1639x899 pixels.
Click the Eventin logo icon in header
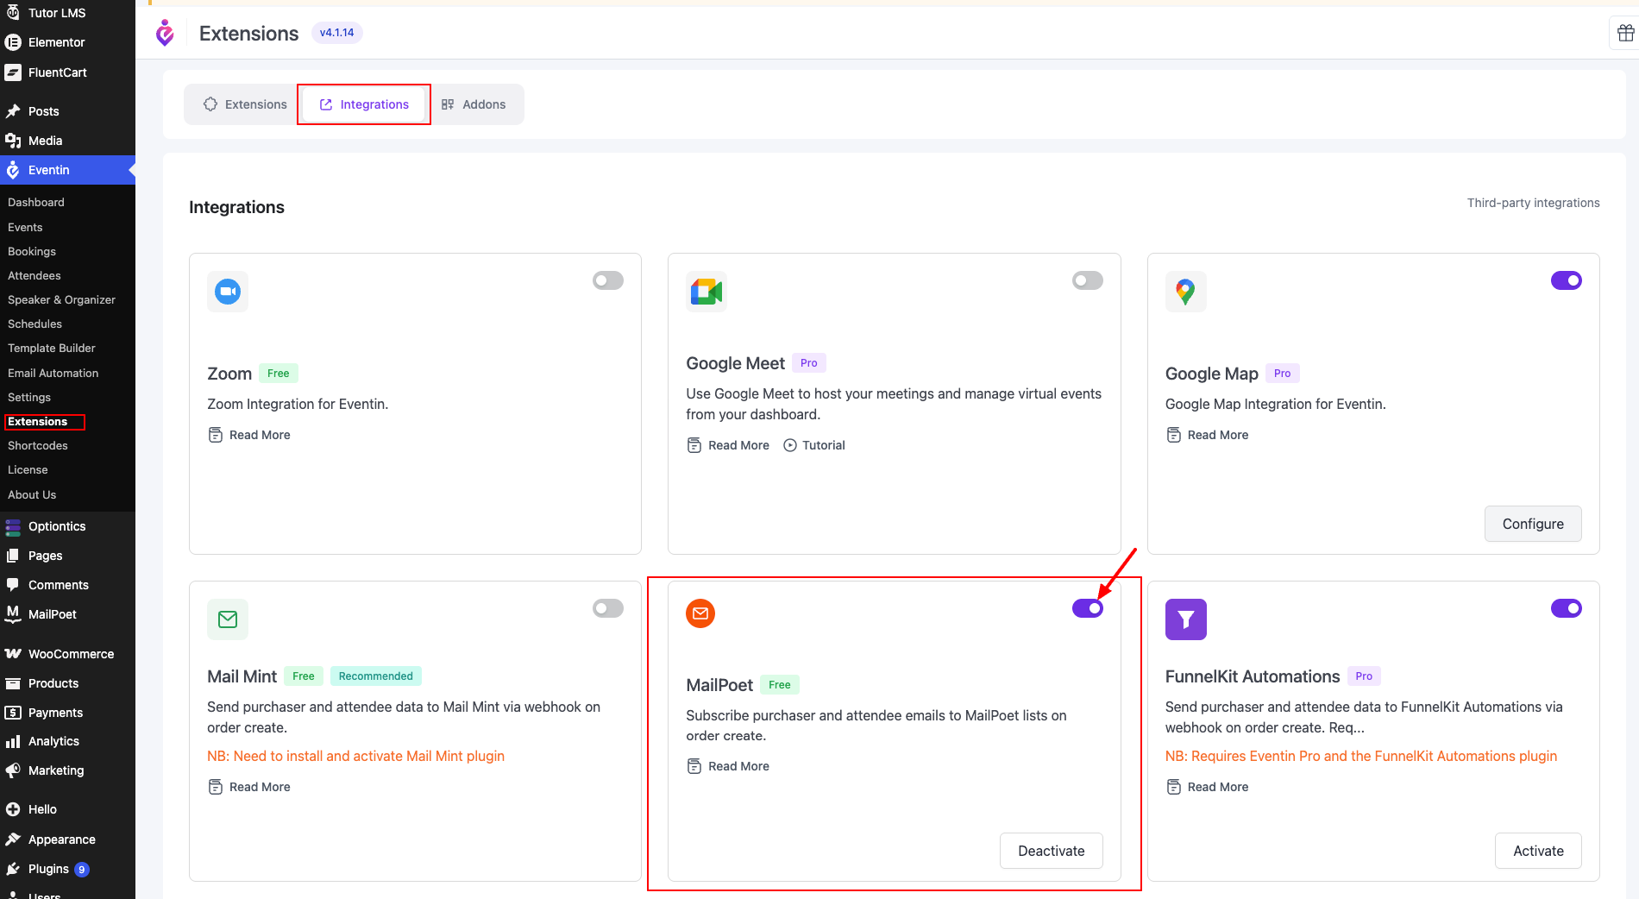click(165, 33)
